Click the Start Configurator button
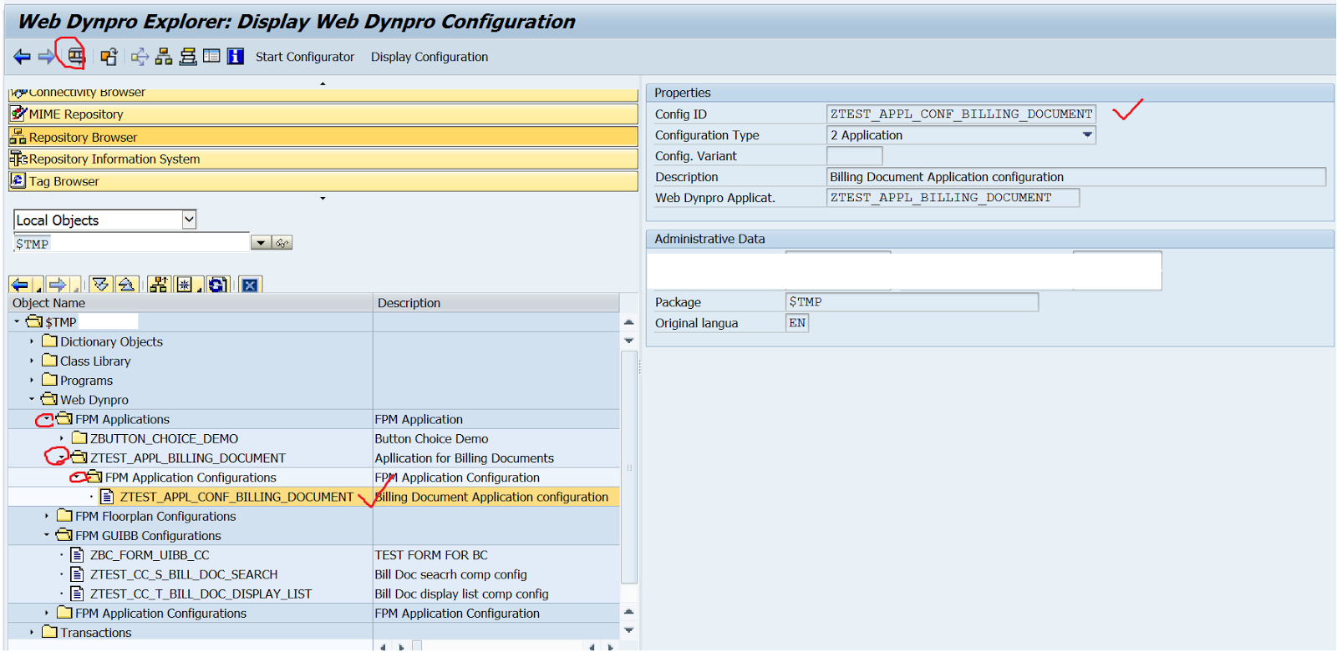The height and width of the screenshot is (652, 1337). (x=304, y=57)
